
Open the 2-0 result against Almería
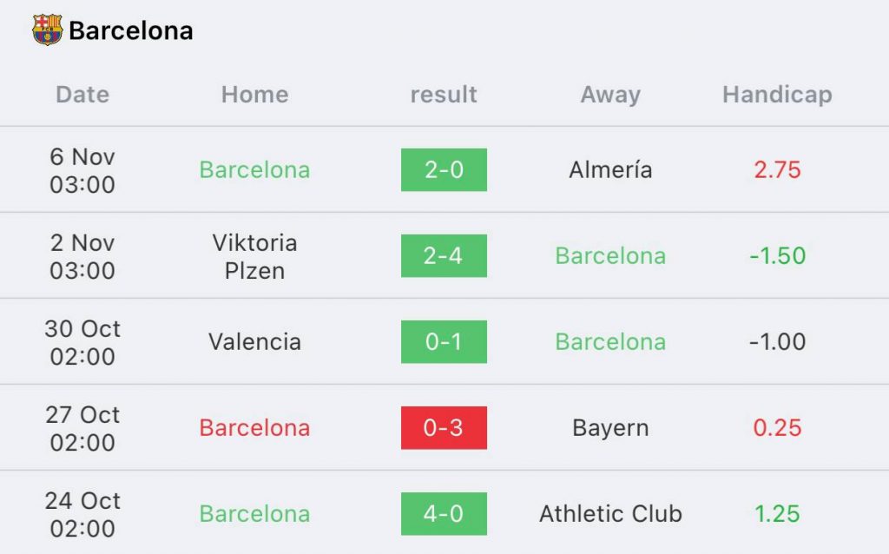pos(444,169)
